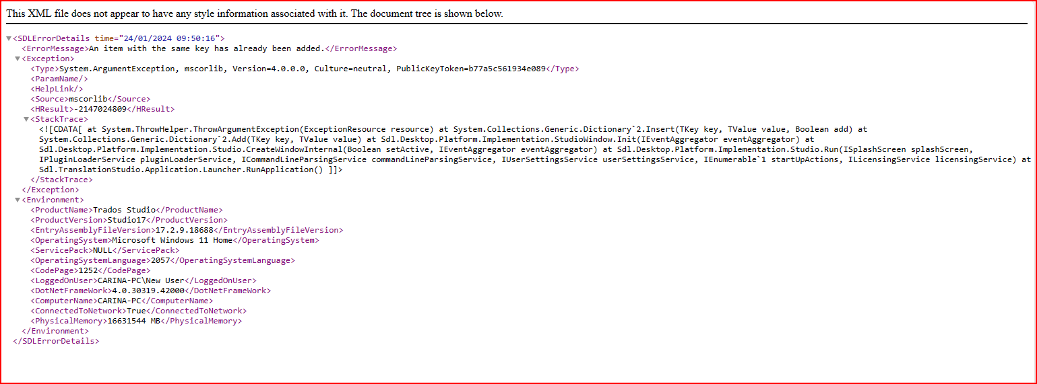Collapse the Exception node triangle
The image size is (1037, 384).
[18, 59]
